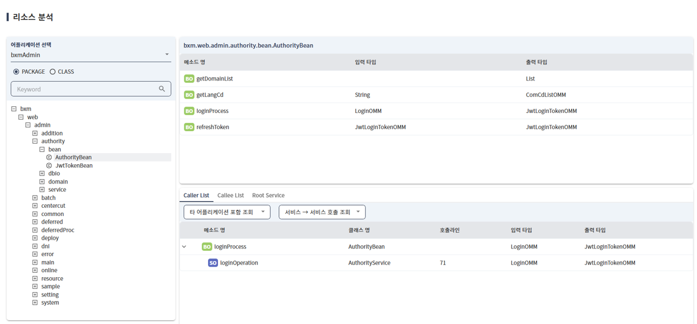Collapse the authority tree node
697x324 pixels.
(x=35, y=141)
